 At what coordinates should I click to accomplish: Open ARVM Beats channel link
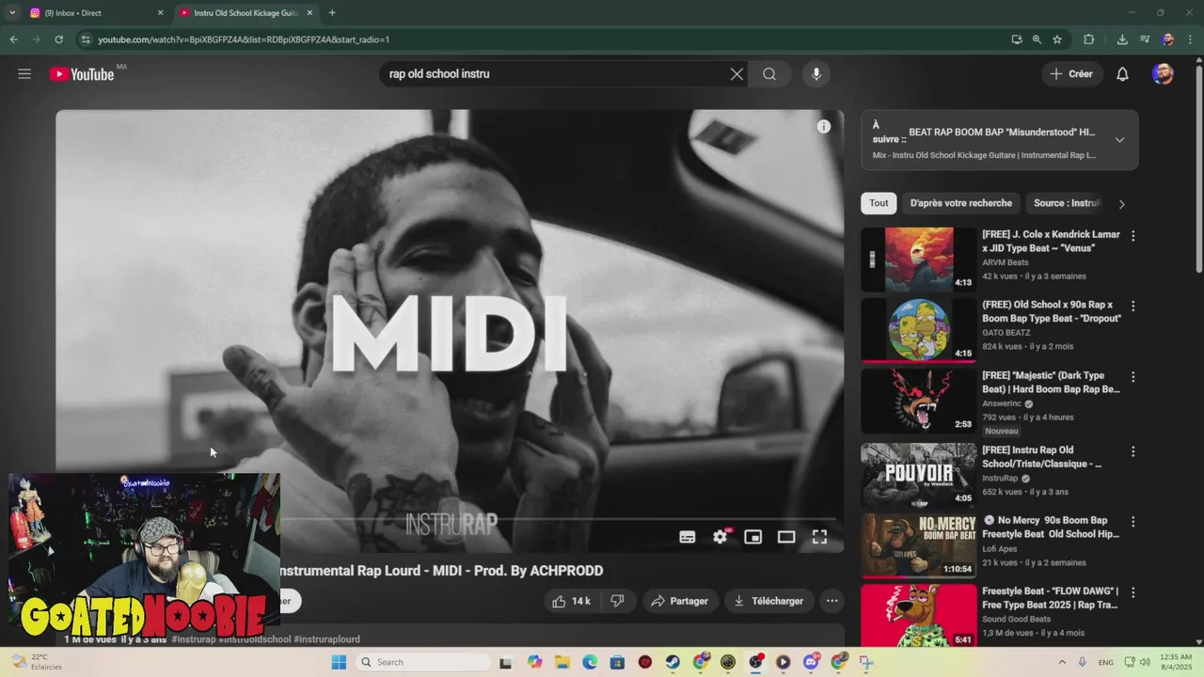(x=1006, y=262)
